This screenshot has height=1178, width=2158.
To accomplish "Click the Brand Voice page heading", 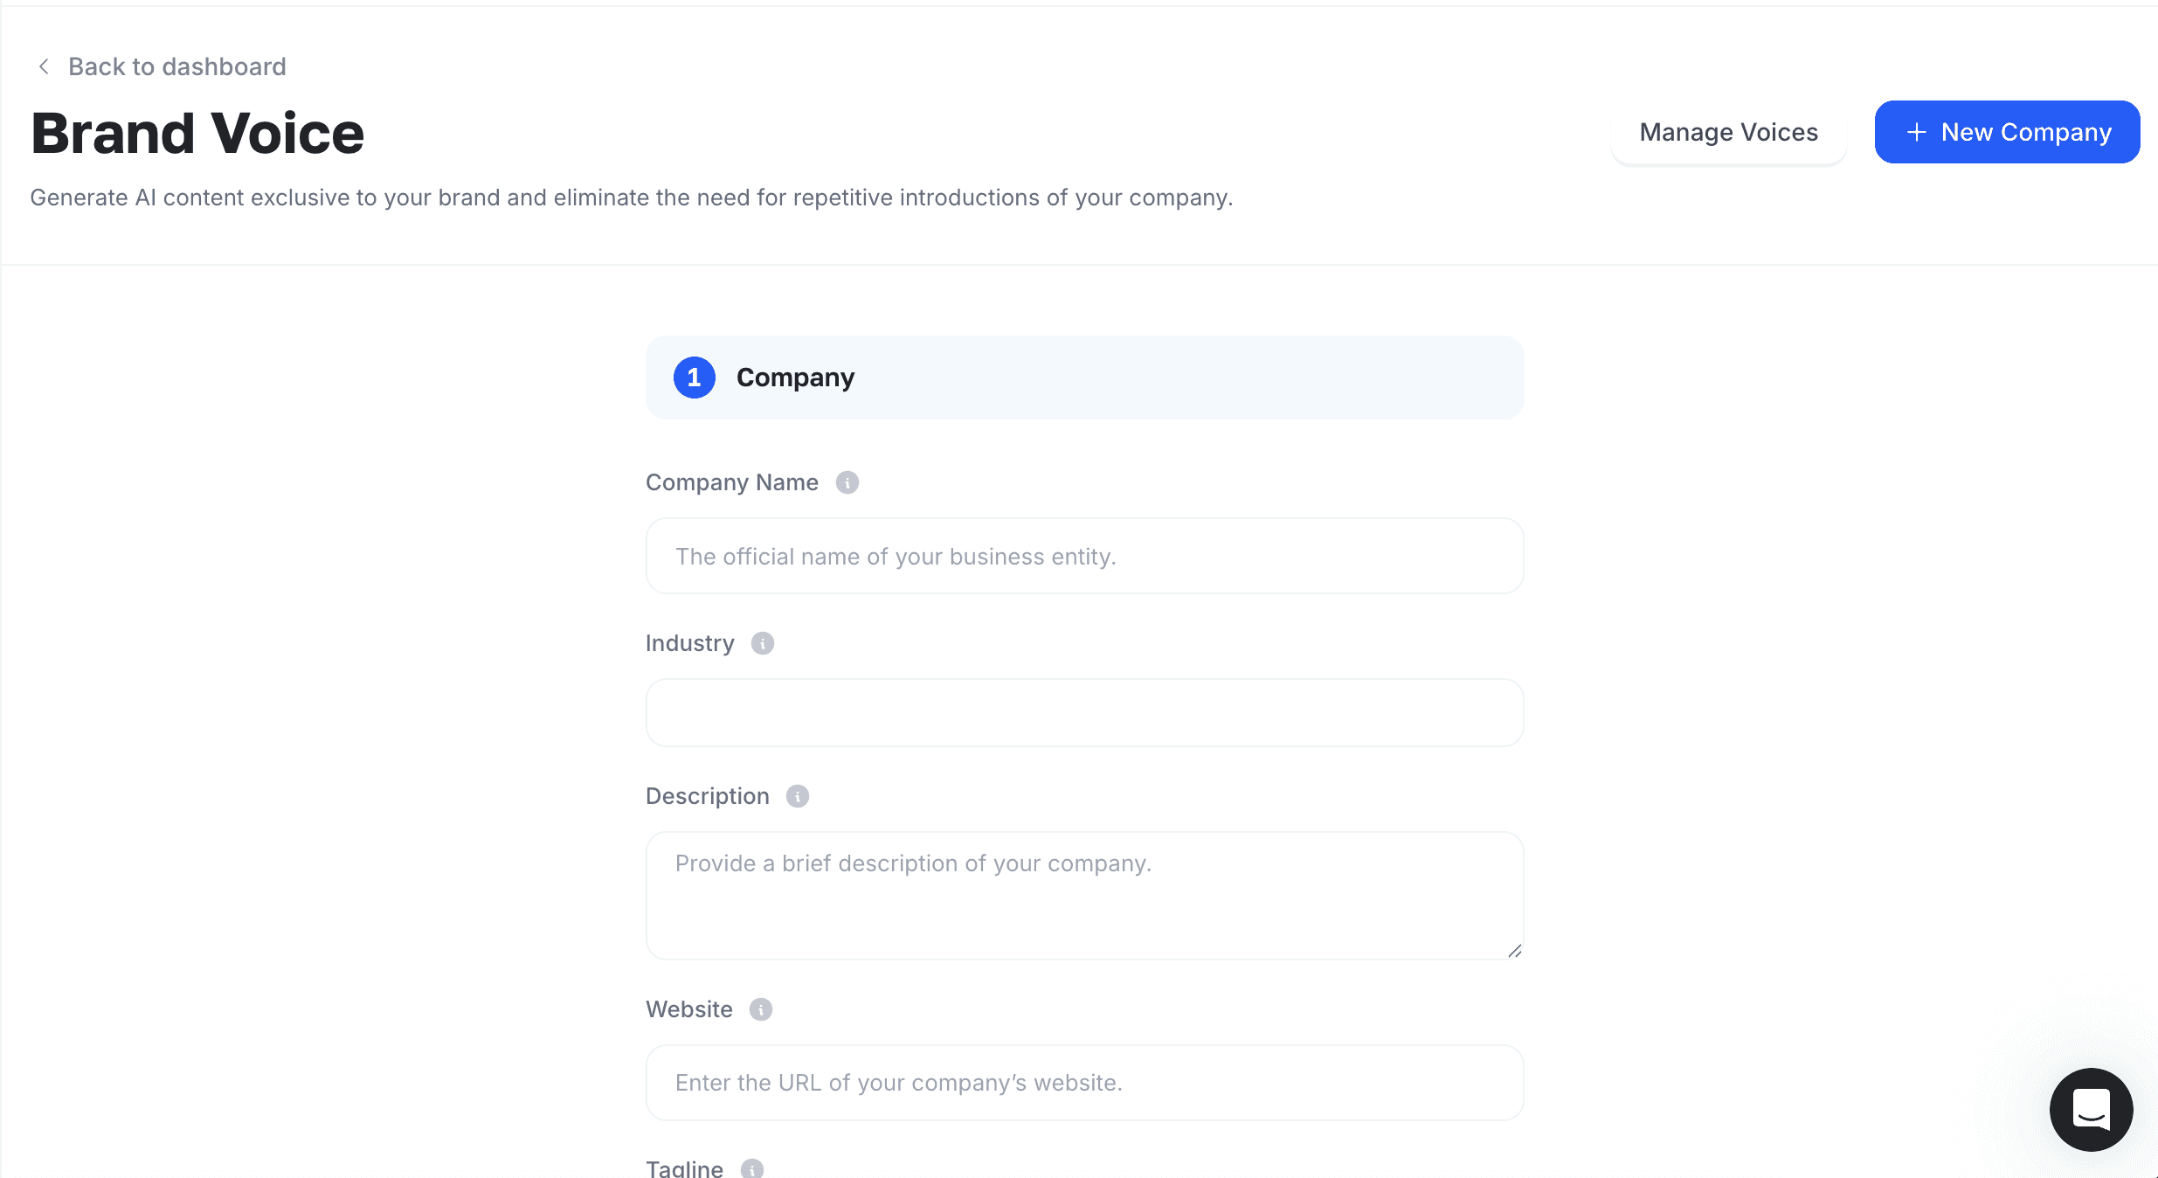I will click(197, 134).
